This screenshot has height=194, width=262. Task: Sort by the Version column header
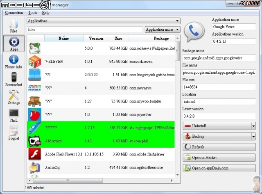[x=96, y=38]
